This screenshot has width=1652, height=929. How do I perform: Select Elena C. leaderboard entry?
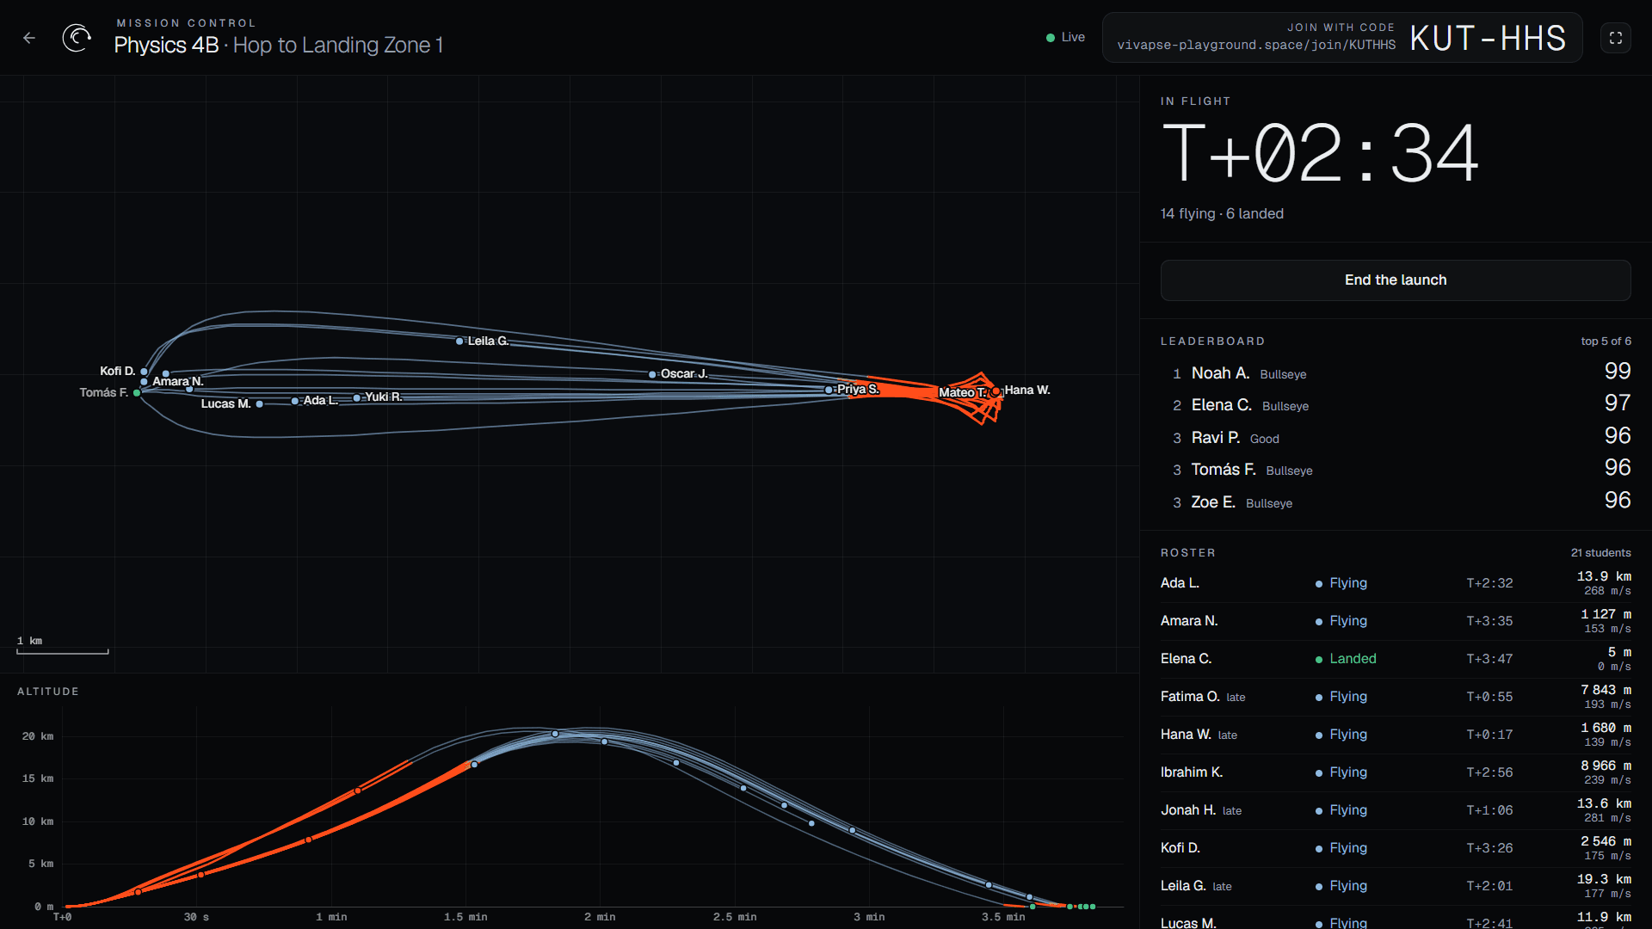[x=1396, y=404]
